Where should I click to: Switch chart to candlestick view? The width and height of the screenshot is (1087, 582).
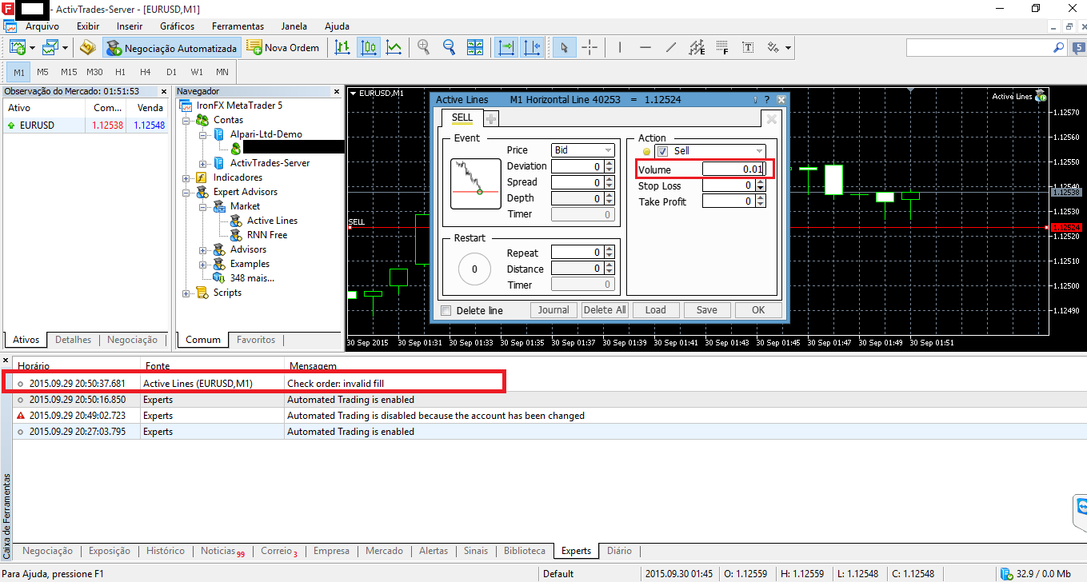[x=369, y=48]
